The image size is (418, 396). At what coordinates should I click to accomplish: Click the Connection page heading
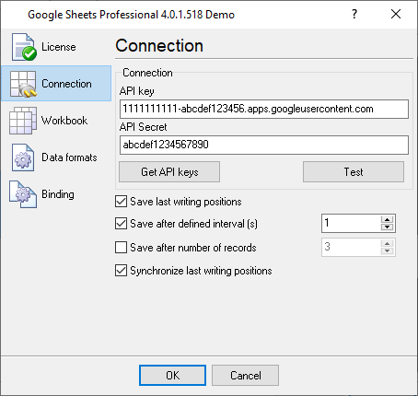pos(159,46)
